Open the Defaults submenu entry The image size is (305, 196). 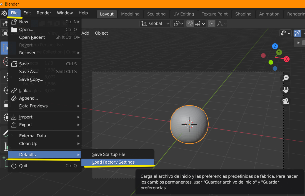pos(45,155)
